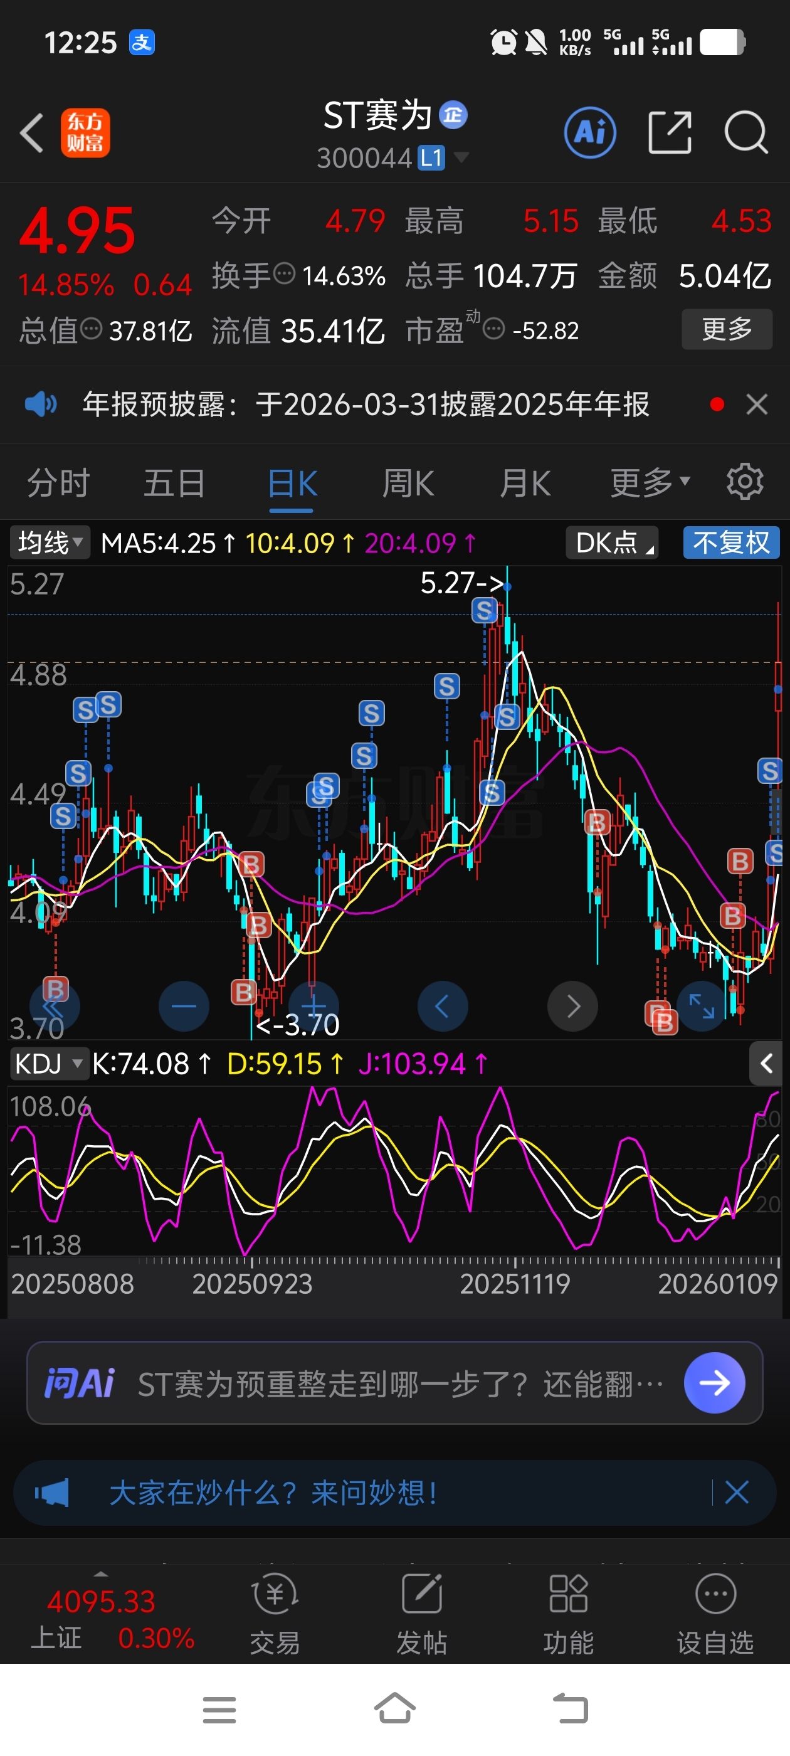
Task: Tap the fullscreen expand chart button
Action: (x=702, y=1006)
